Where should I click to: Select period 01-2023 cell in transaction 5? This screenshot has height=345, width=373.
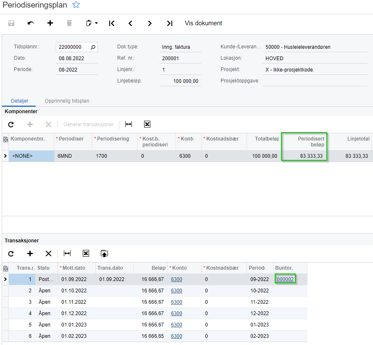pyautogui.click(x=260, y=325)
